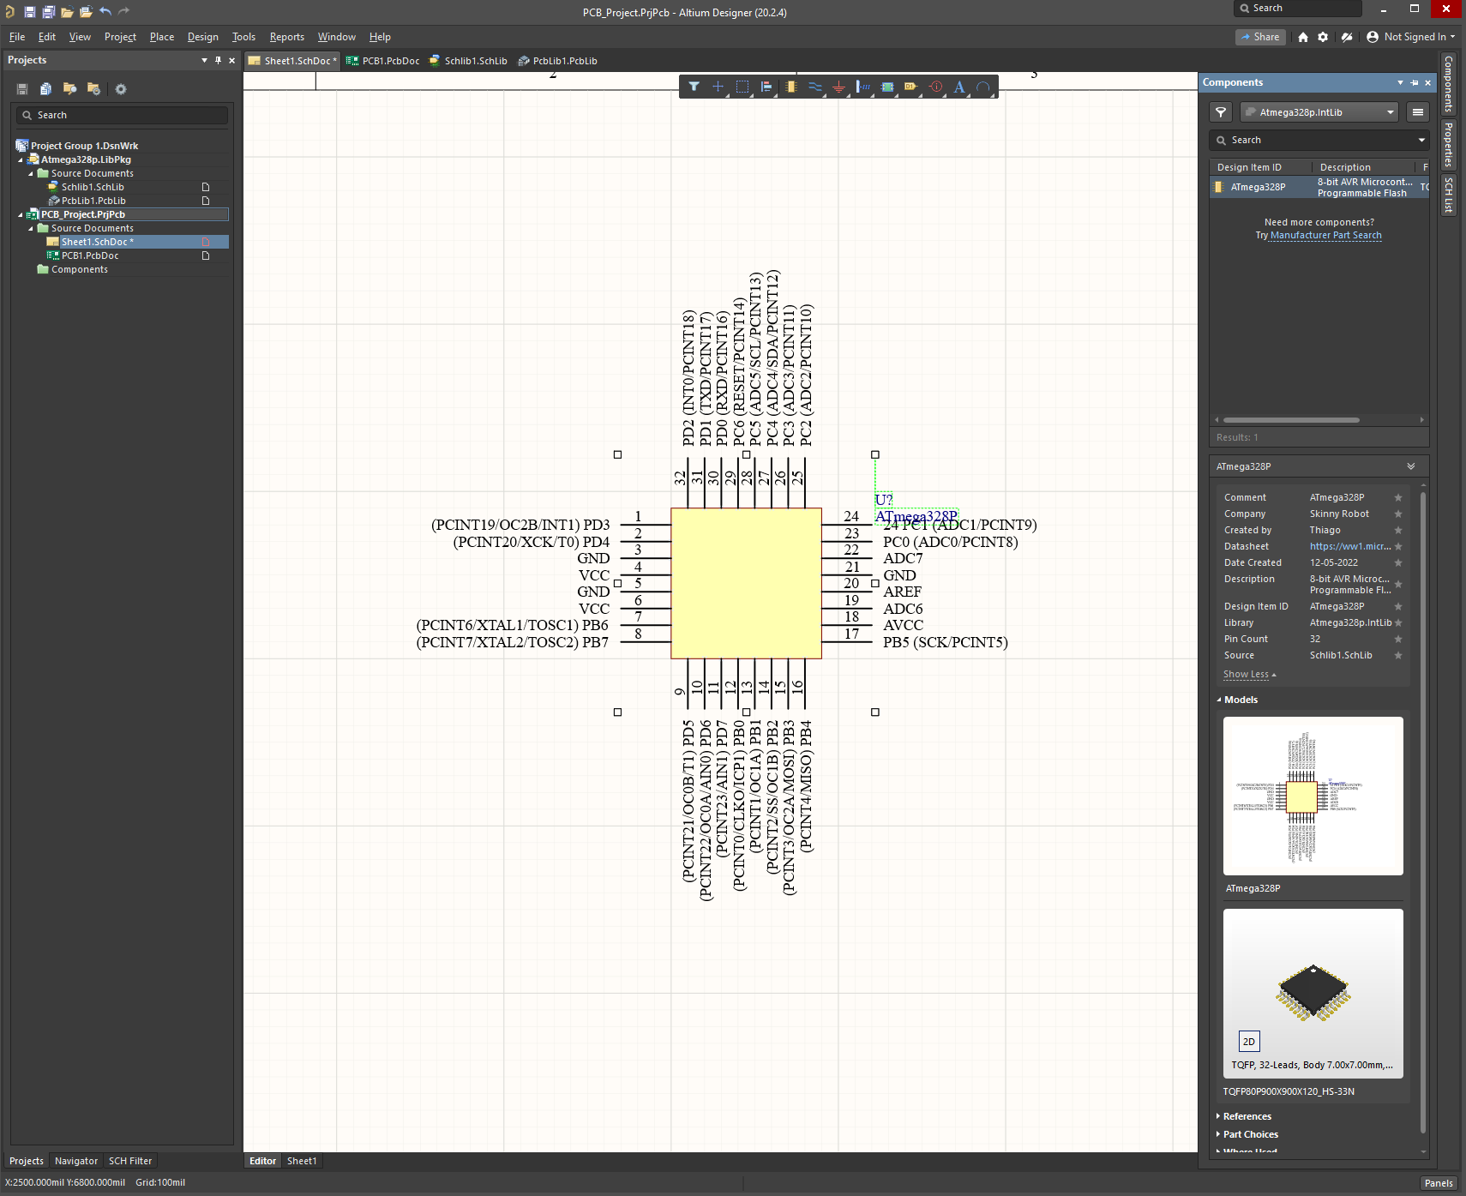Toggle the star beside Company parameter
Image resolution: width=1466 pixels, height=1196 pixels.
(x=1398, y=514)
